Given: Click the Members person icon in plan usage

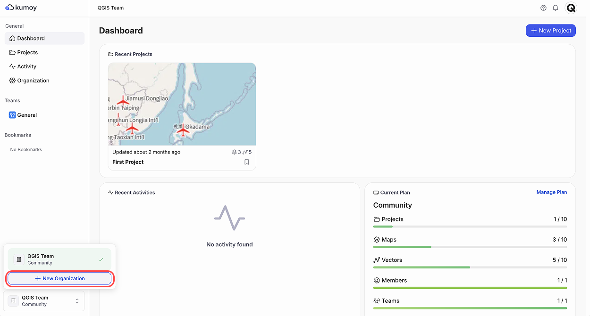Looking at the screenshot, I should coord(377,280).
